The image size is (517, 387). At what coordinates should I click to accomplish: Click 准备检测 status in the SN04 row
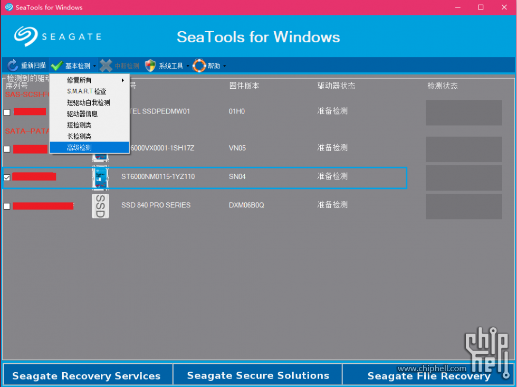pyautogui.click(x=332, y=176)
